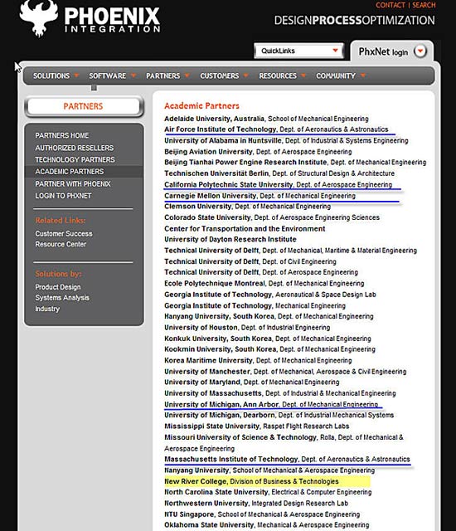The width and height of the screenshot is (456, 531).
Task: Expand the Software menu arrow
Action: click(133, 76)
